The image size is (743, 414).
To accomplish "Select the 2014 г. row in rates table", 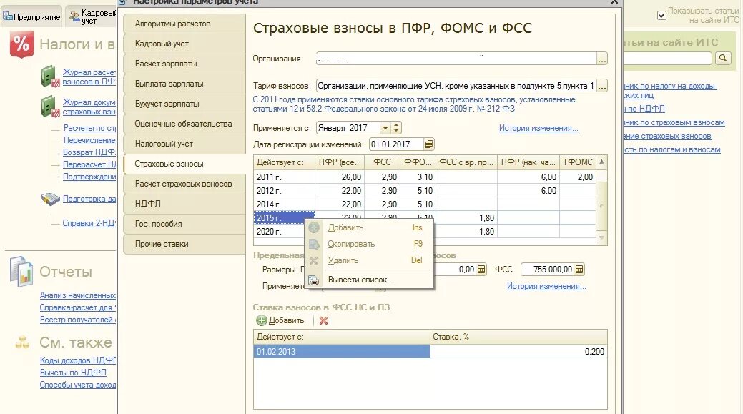I will (425, 204).
